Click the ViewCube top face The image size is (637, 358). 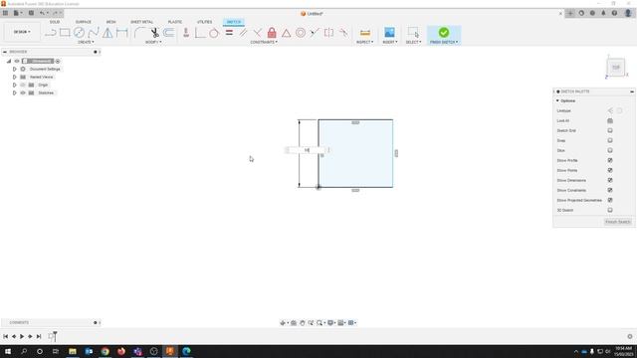click(x=616, y=68)
